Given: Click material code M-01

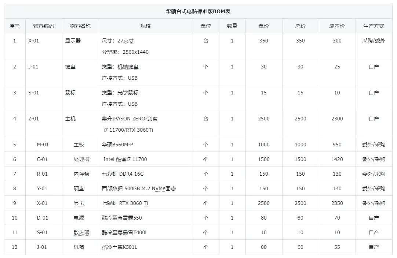Looking at the screenshot, I should (43, 145).
